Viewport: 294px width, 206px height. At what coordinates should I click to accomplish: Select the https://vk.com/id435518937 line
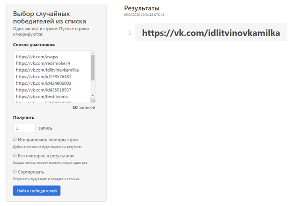(44, 90)
